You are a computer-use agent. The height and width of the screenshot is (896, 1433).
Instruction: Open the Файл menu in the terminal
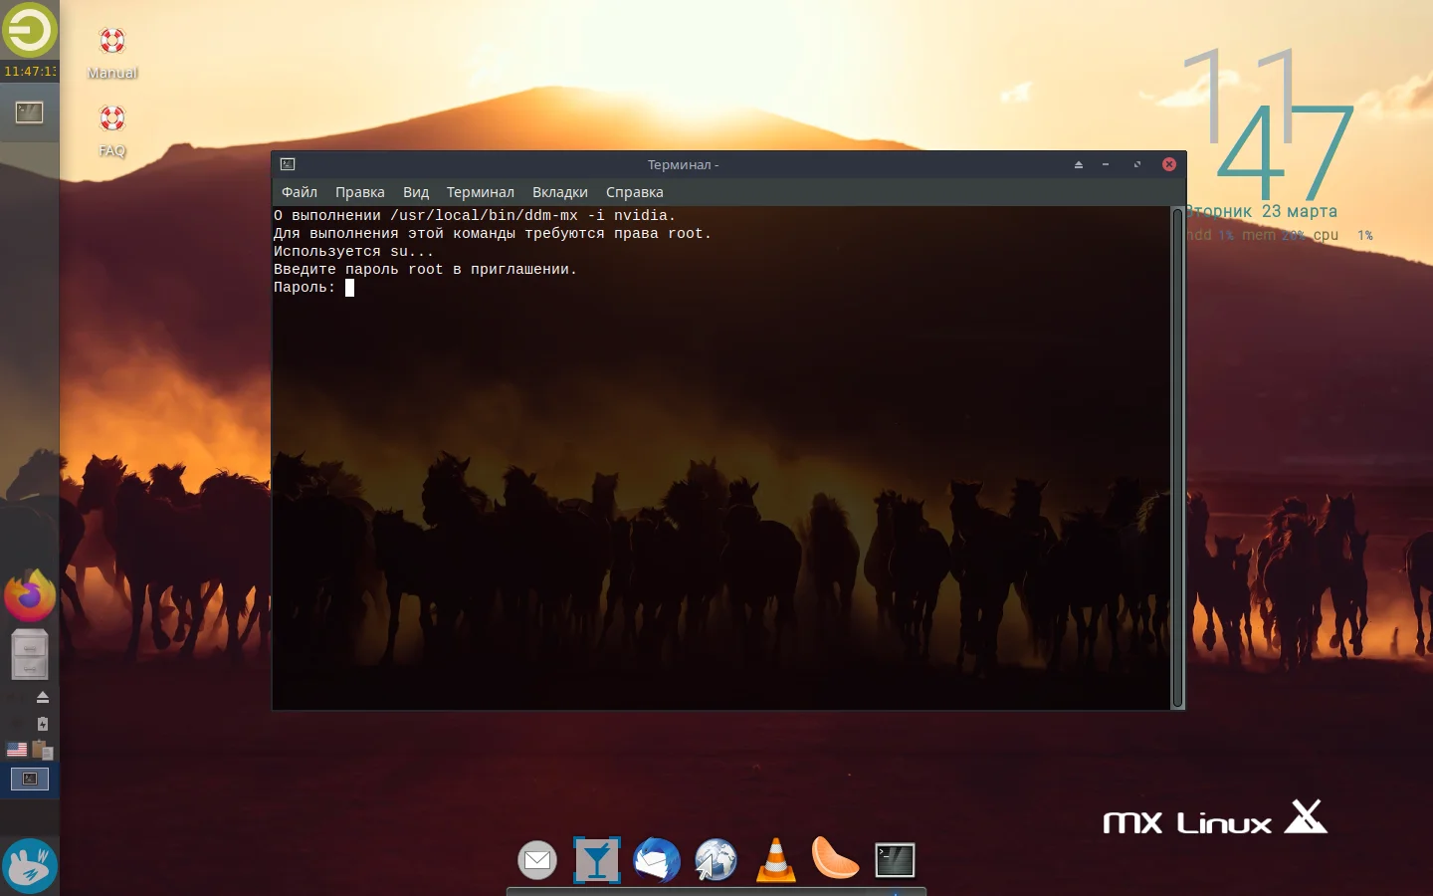tap(299, 191)
